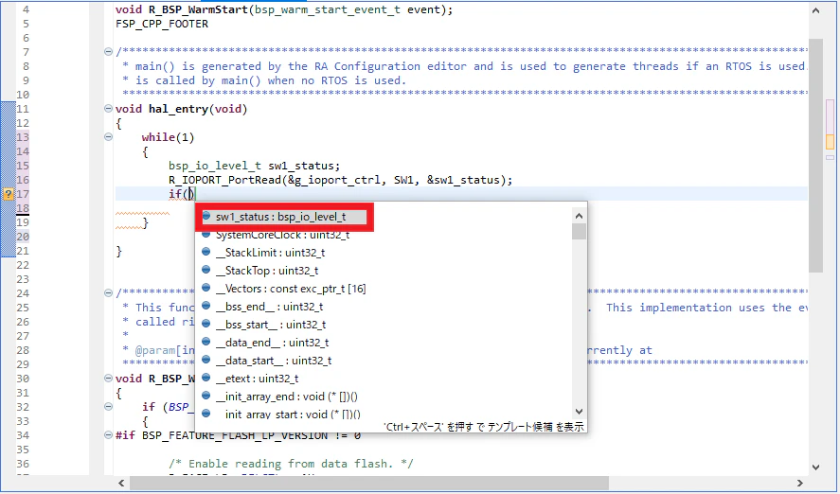
Task: Click editor horizontal scrollbar thumb
Action: (x=369, y=483)
